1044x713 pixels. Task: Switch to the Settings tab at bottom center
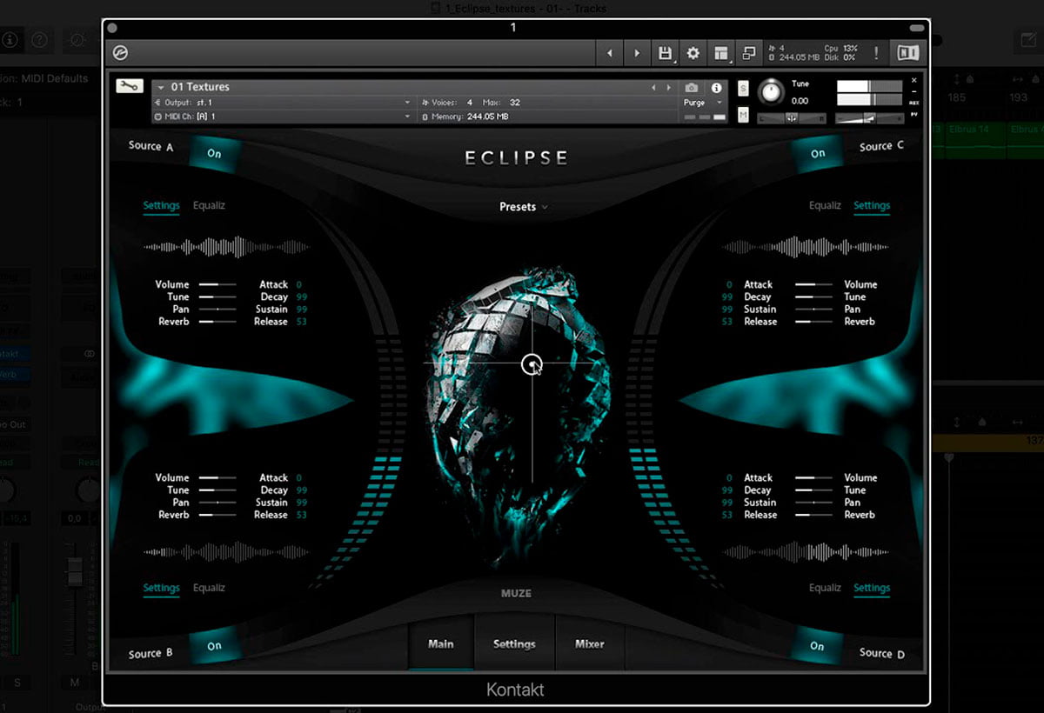coord(514,644)
